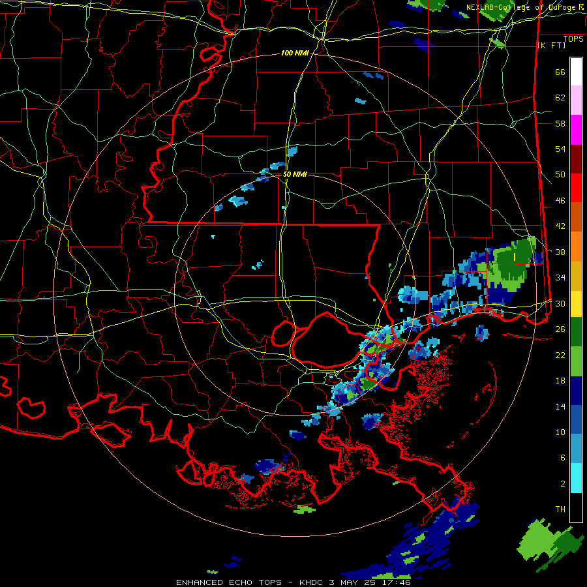Click the 'KHDC' radar site identifier
This screenshot has width=587, height=587.
[x=312, y=582]
